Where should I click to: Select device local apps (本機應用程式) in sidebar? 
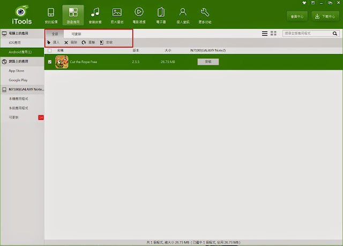coord(22,98)
